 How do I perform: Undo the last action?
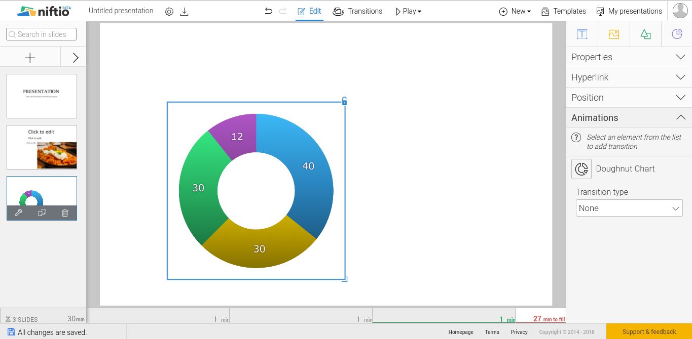(x=269, y=11)
